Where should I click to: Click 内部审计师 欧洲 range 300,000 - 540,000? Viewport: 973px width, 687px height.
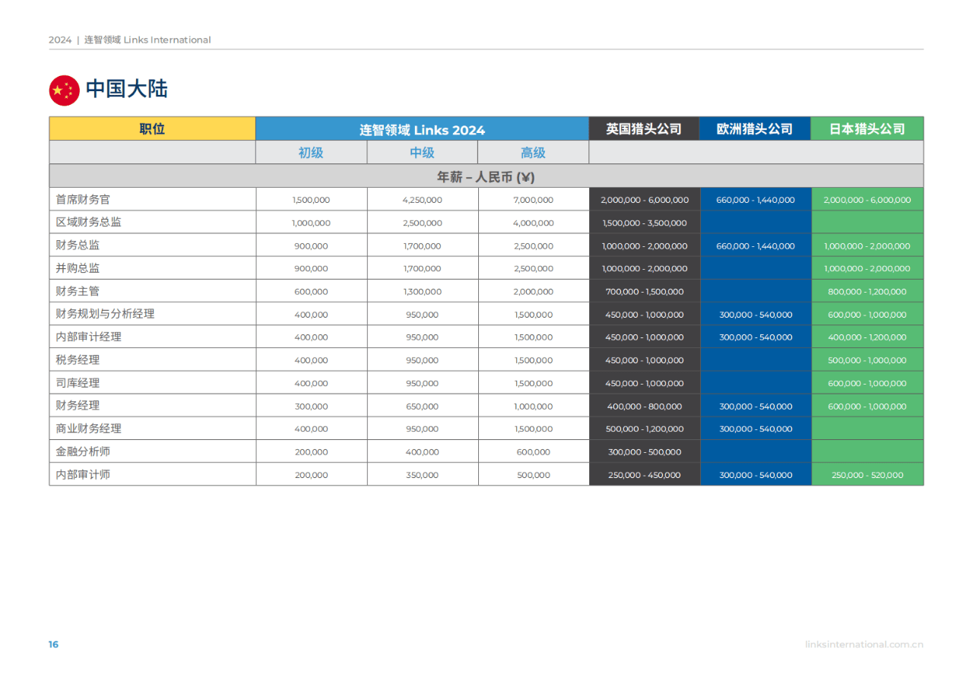click(x=756, y=475)
